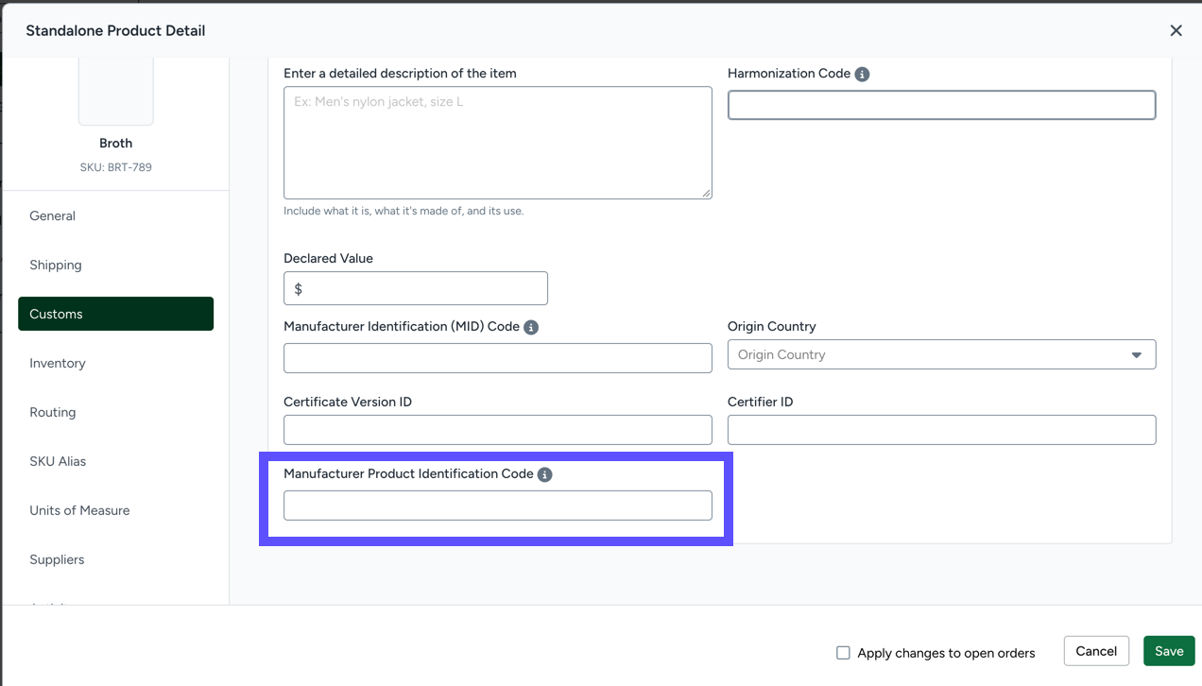Viewport: 1202px width, 686px height.
Task: Focus the detailed item description textarea
Action: coord(497,143)
